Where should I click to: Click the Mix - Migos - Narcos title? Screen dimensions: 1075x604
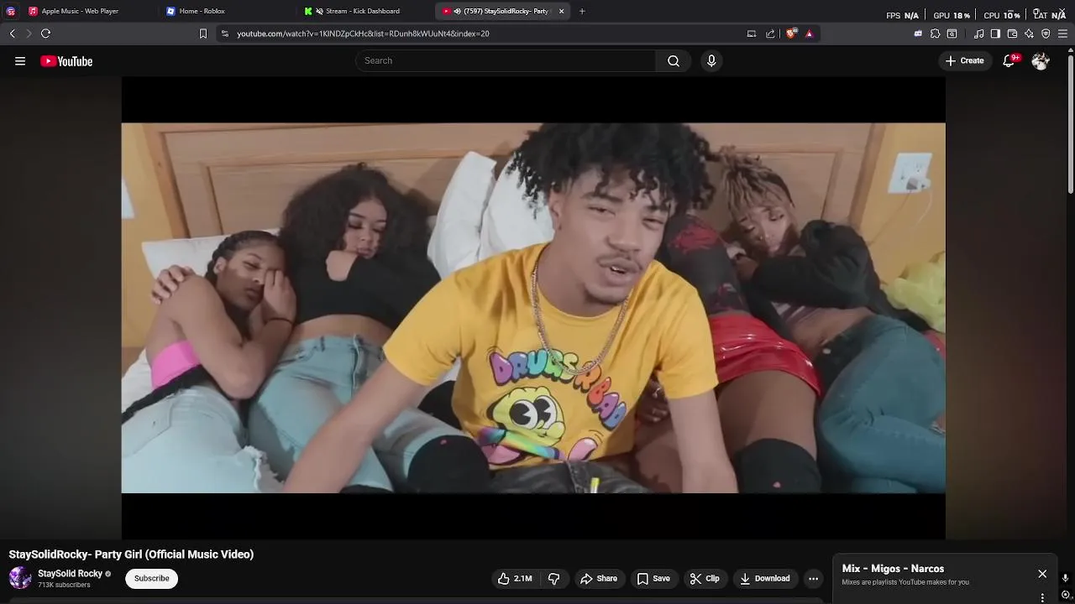pos(893,569)
